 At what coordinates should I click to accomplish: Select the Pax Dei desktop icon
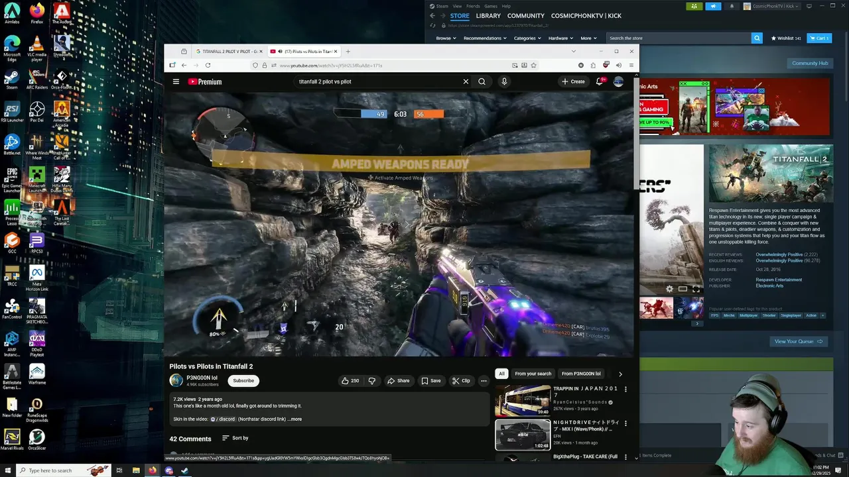pyautogui.click(x=37, y=111)
